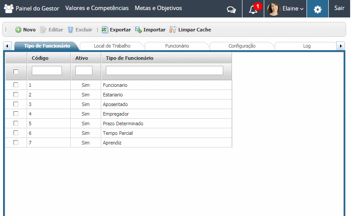
Task: Click the Limpar Cache tools icon
Action: coord(173,30)
